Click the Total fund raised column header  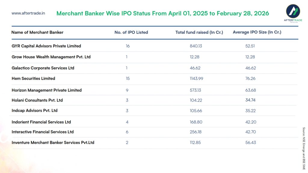coord(199,32)
